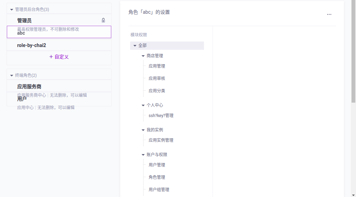Viewport: 356px width, 197px height.
Task: Select the 我的实例 tree item
Action: 155,130
